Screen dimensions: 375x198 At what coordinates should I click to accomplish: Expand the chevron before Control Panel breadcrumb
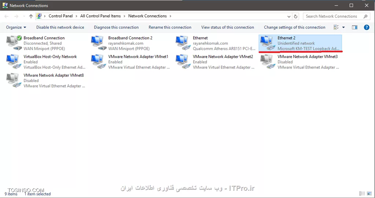point(45,16)
